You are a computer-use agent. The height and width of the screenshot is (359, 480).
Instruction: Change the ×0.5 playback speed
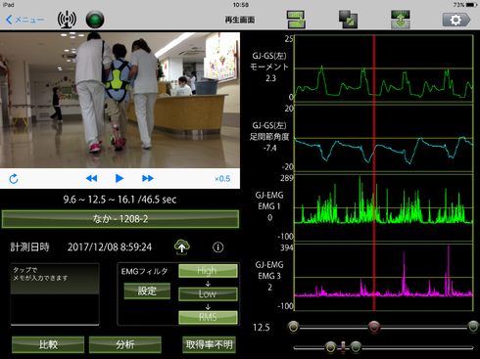coord(222,179)
